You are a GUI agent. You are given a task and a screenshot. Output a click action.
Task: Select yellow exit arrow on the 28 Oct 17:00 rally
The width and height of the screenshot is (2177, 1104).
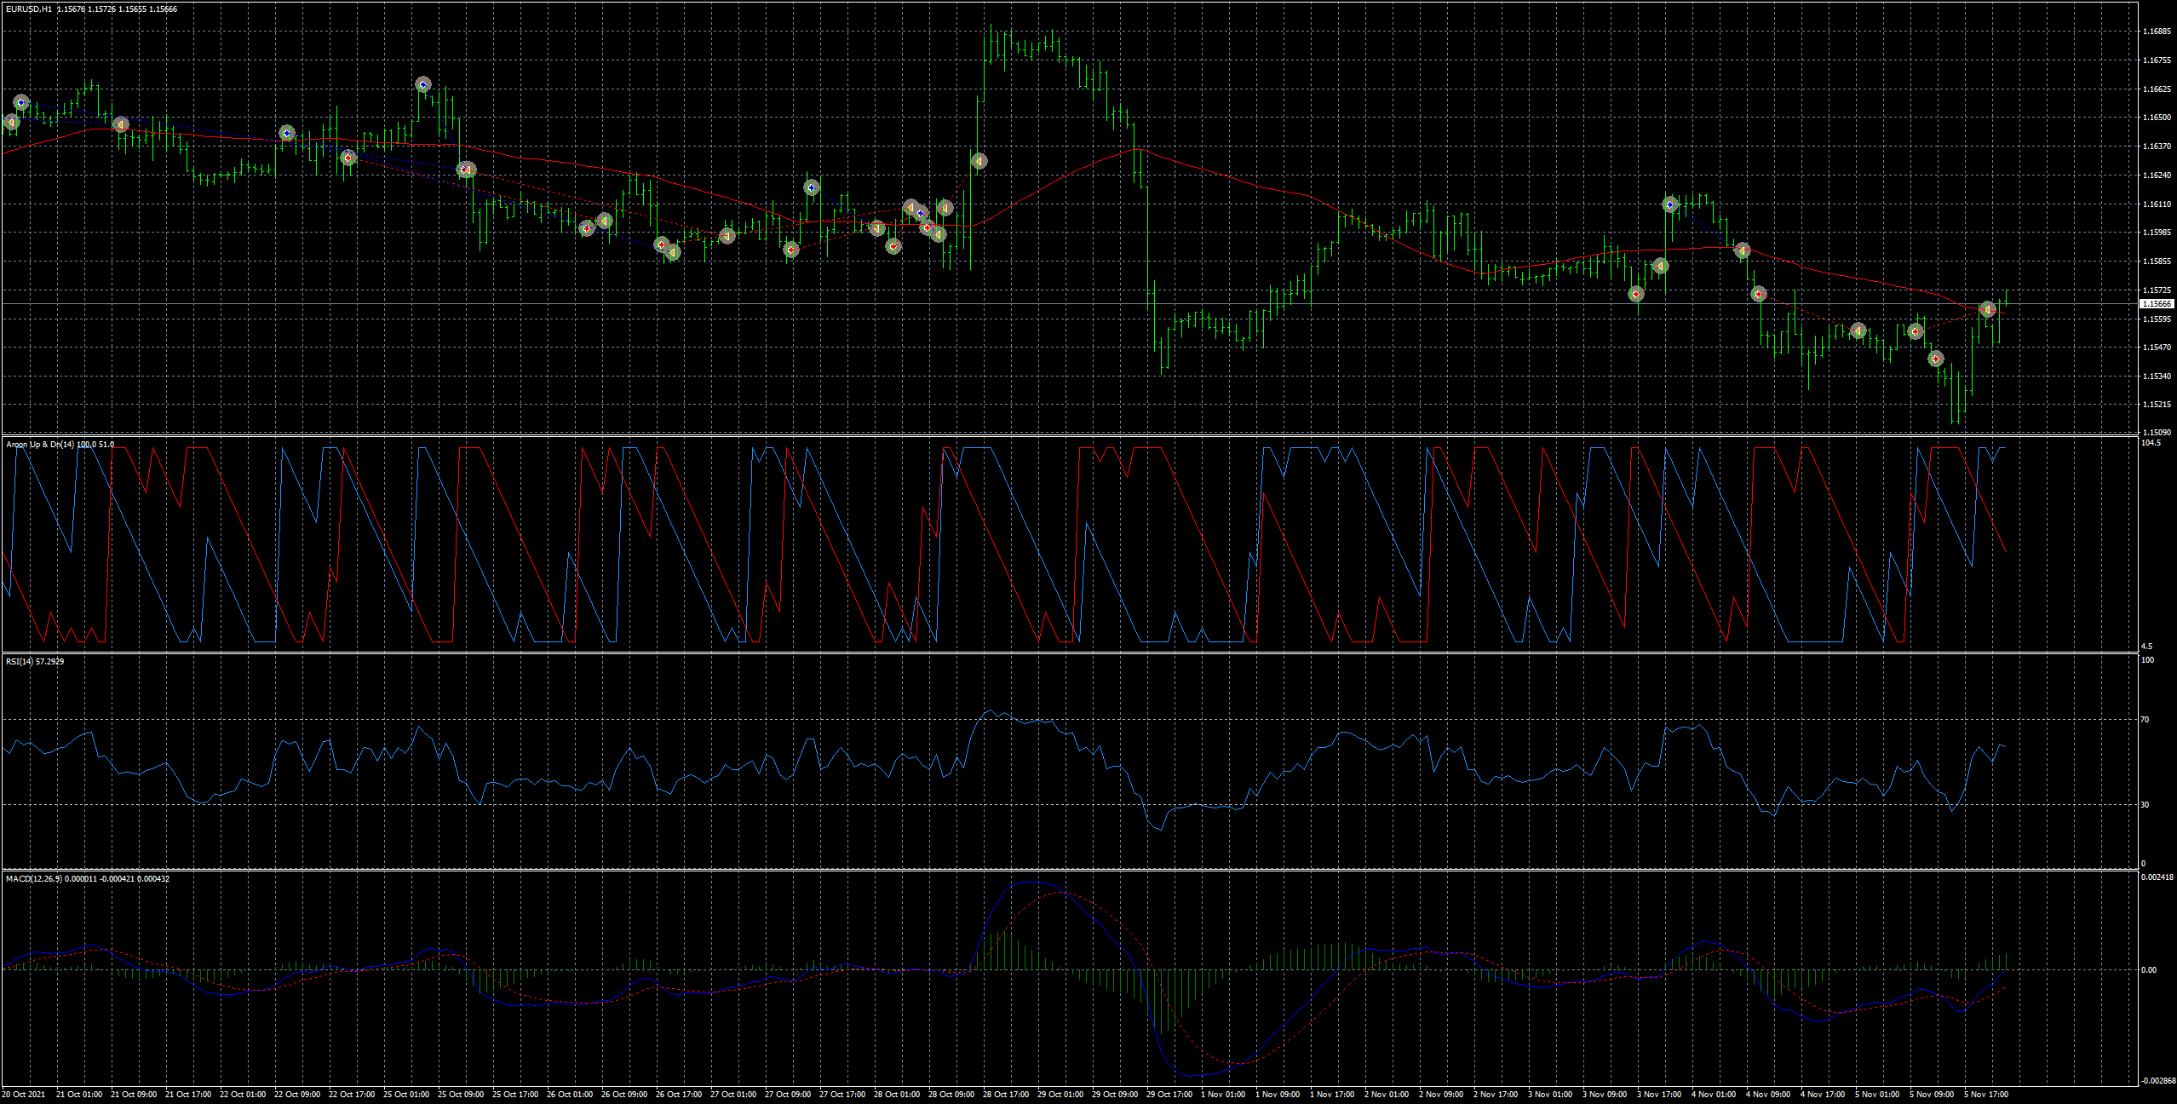(x=979, y=160)
